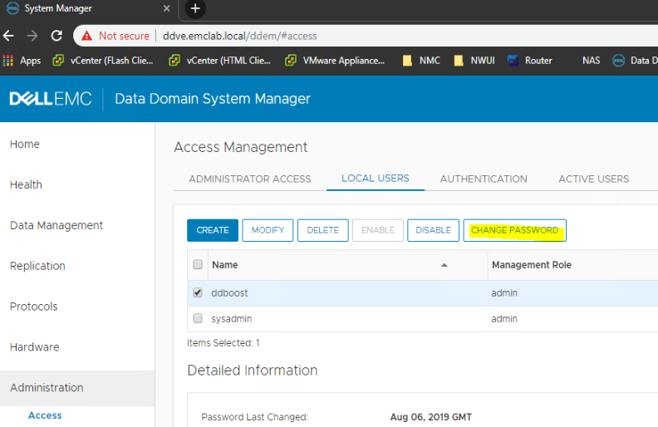The image size is (658, 427).
Task: Go back with the browser back arrow
Action: 8,36
